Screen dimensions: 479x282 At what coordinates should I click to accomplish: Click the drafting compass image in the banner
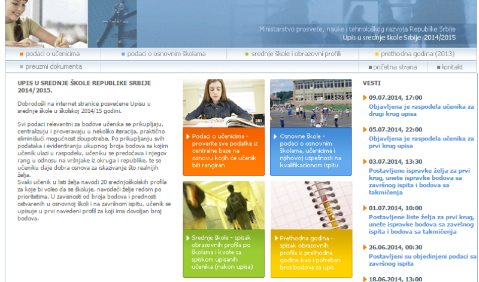point(113,24)
